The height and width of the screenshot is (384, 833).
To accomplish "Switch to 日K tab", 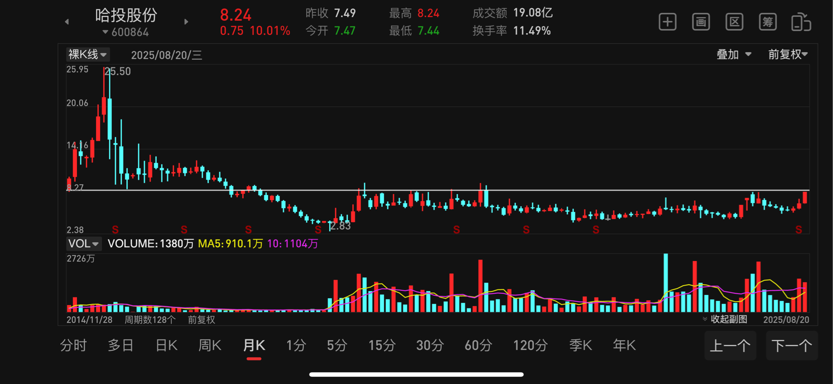I will click(x=167, y=345).
